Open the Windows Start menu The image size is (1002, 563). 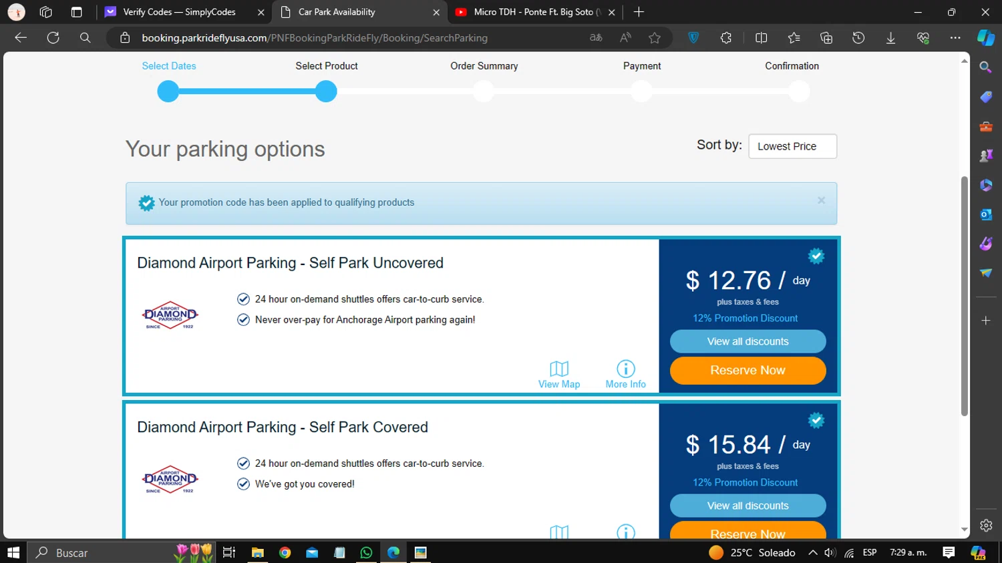coord(13,552)
